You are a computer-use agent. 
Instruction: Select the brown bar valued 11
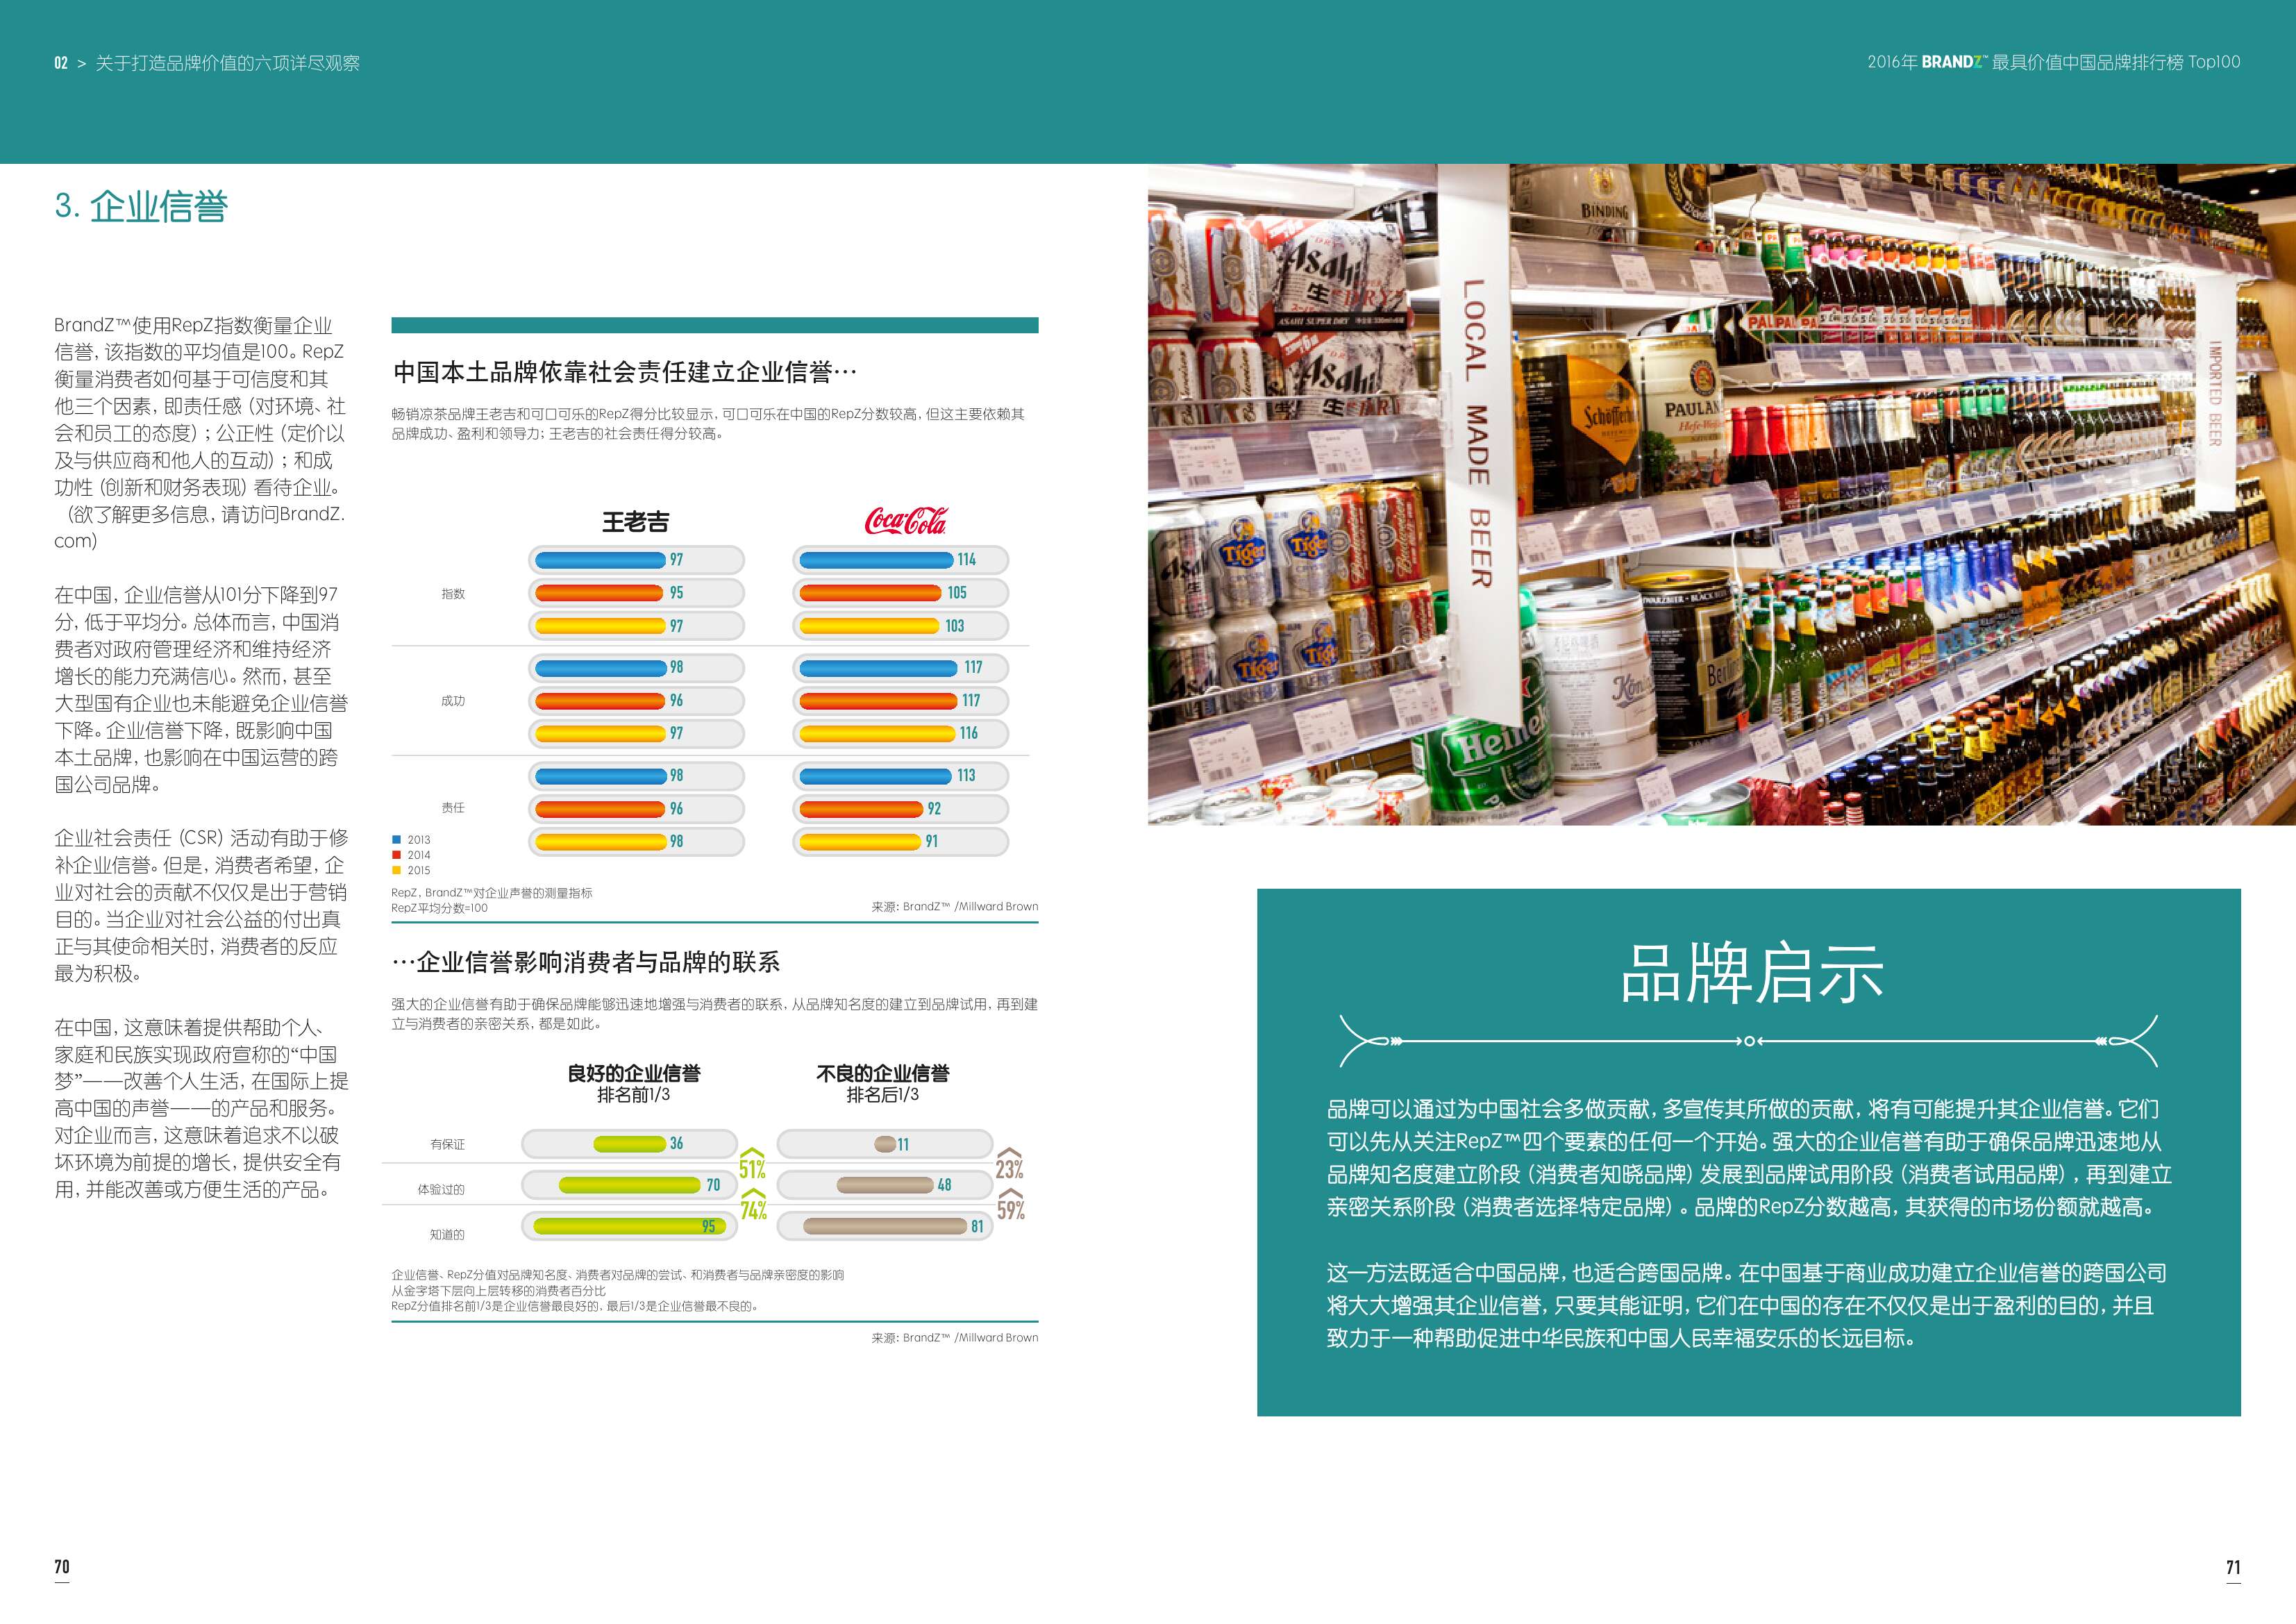point(885,1144)
